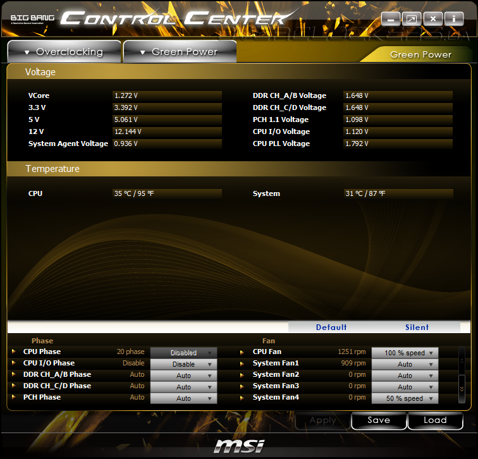
Task: Open the System Fan1 Auto dropdown
Action: coord(405,364)
